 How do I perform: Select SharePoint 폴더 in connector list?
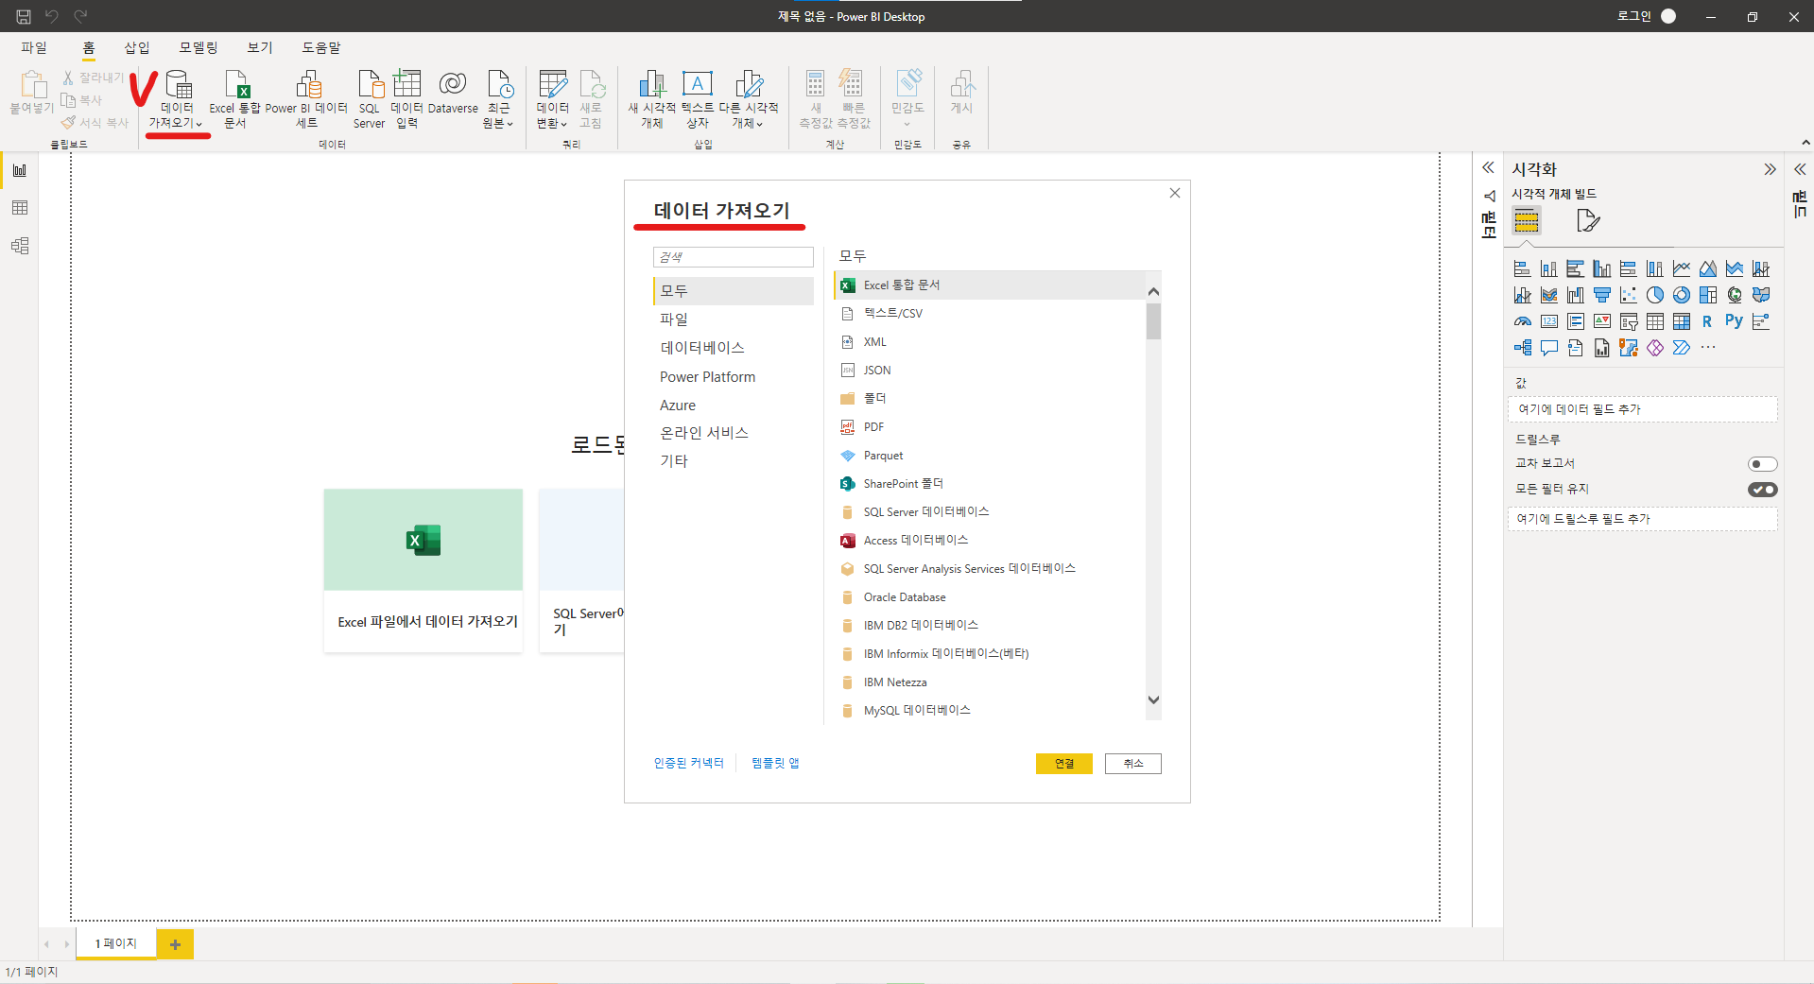pyautogui.click(x=989, y=484)
